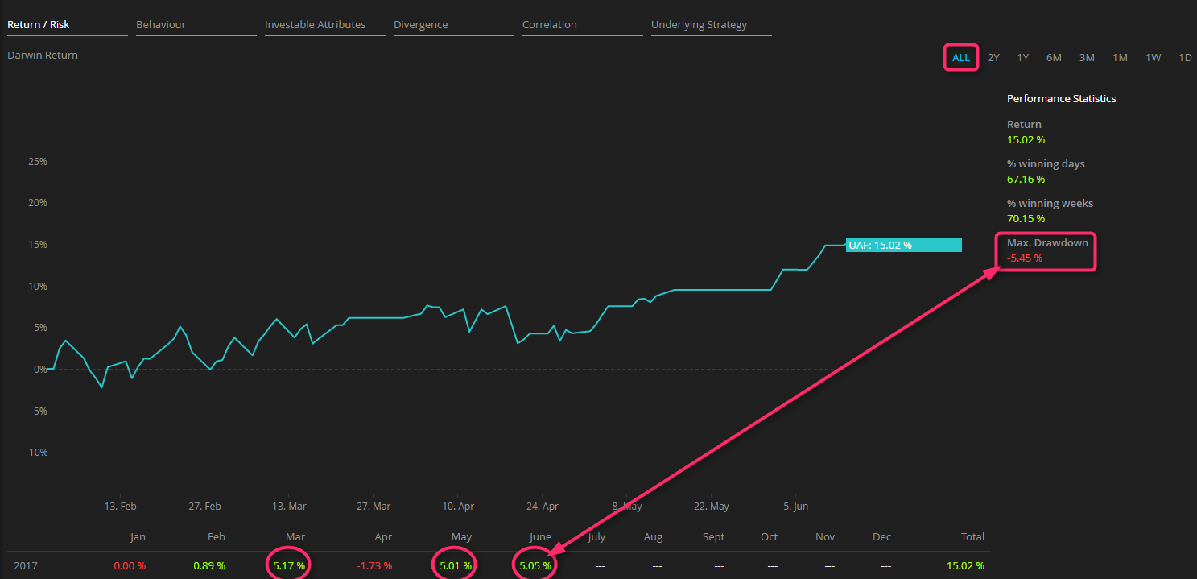Screen dimensions: 1197x579
Task: Click the June column header
Action: coord(540,536)
